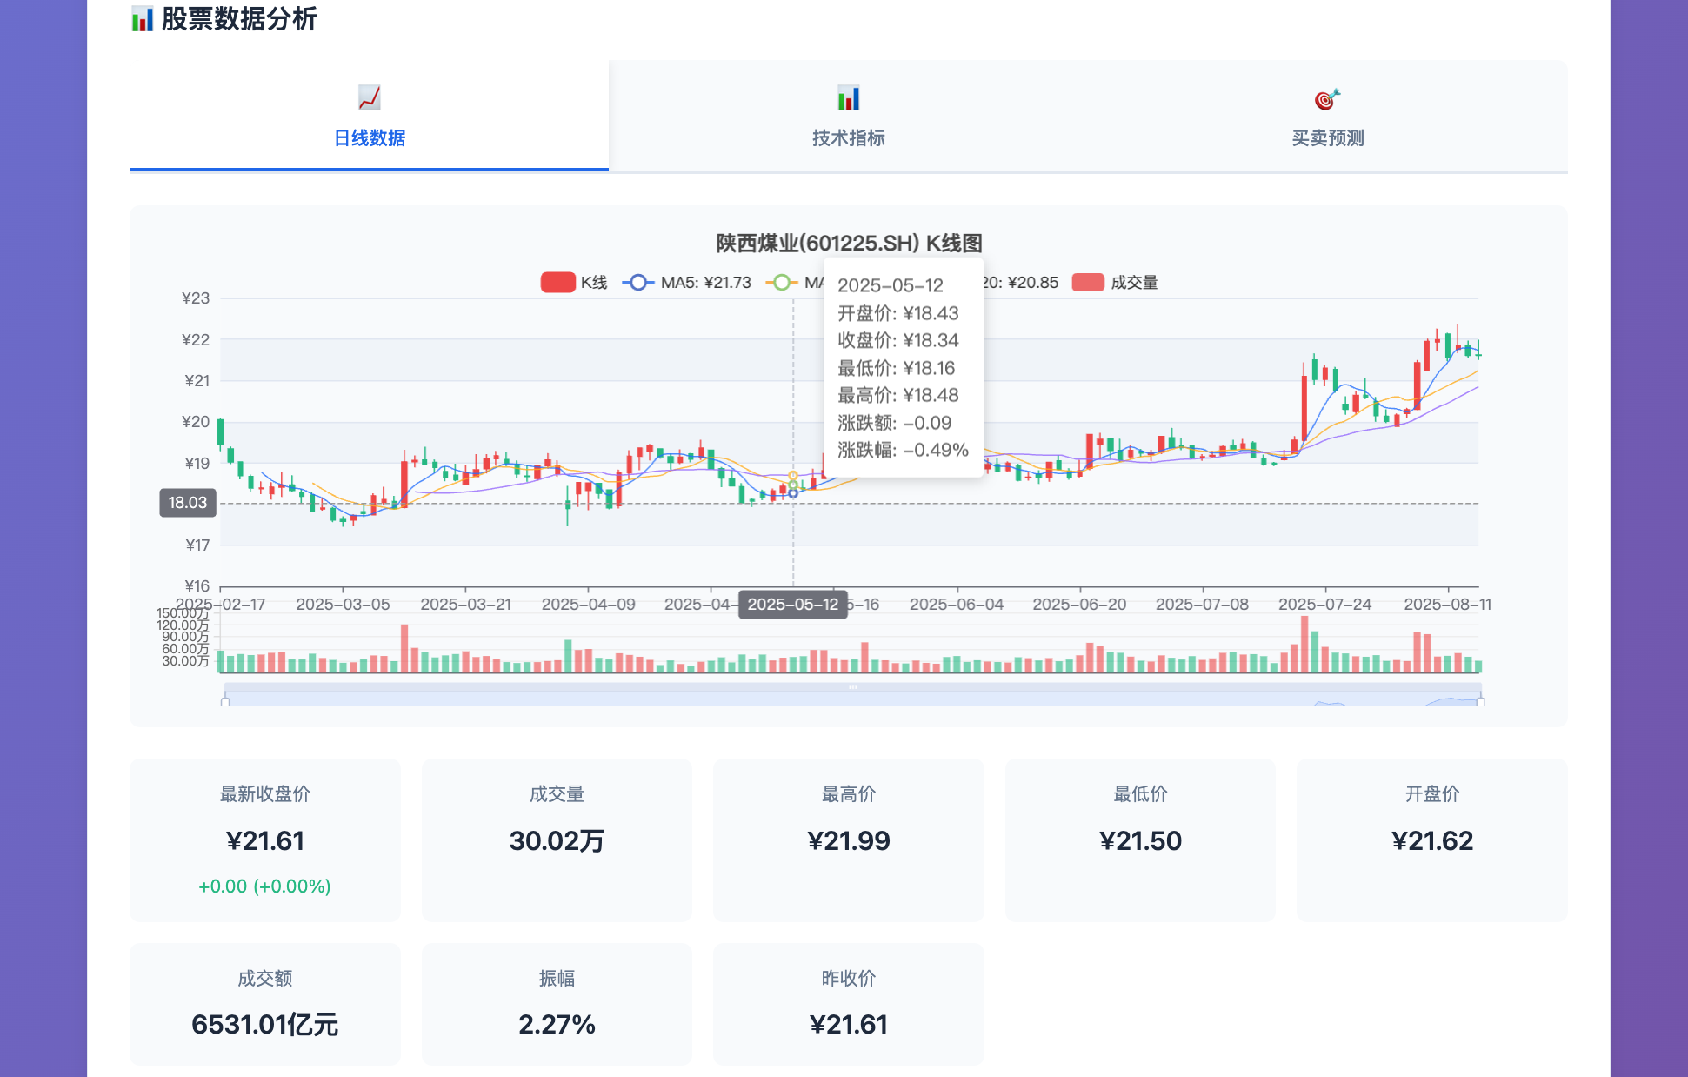Click the right handle of zoom slider

pos(1480,700)
